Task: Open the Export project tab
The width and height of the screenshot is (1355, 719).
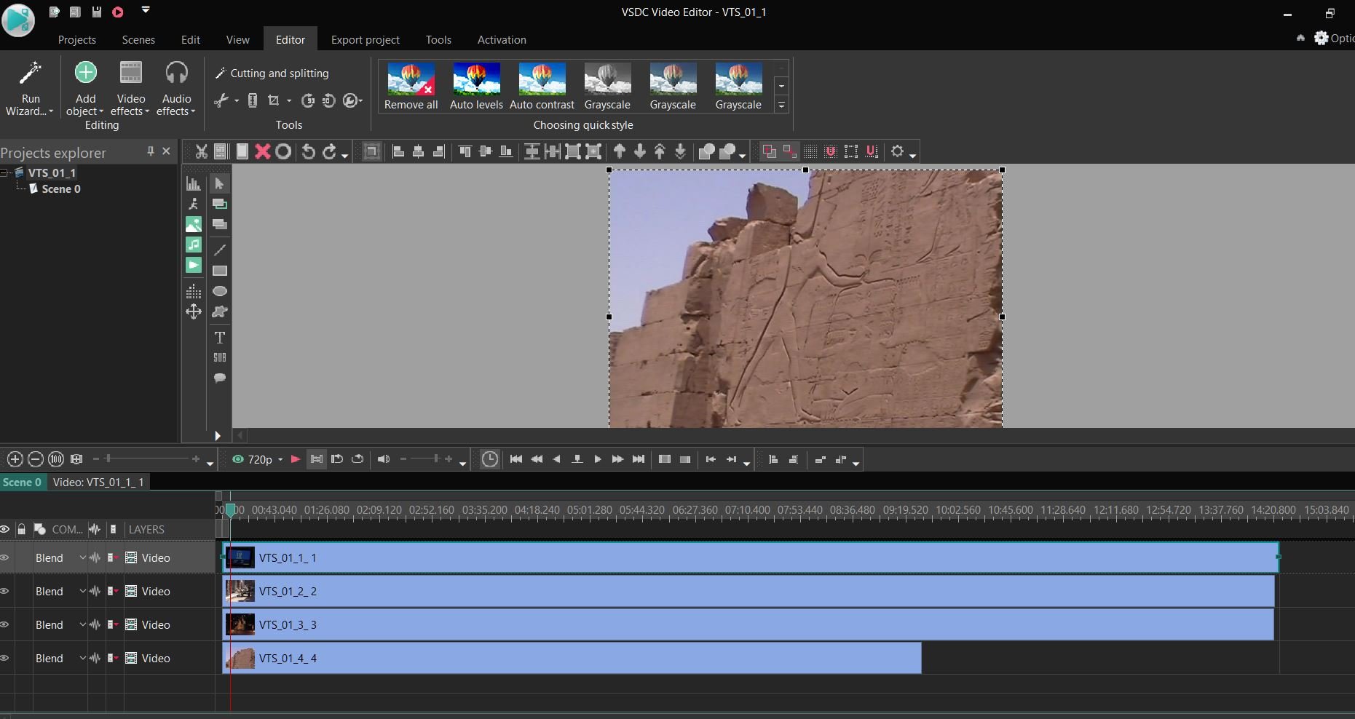Action: (366, 39)
